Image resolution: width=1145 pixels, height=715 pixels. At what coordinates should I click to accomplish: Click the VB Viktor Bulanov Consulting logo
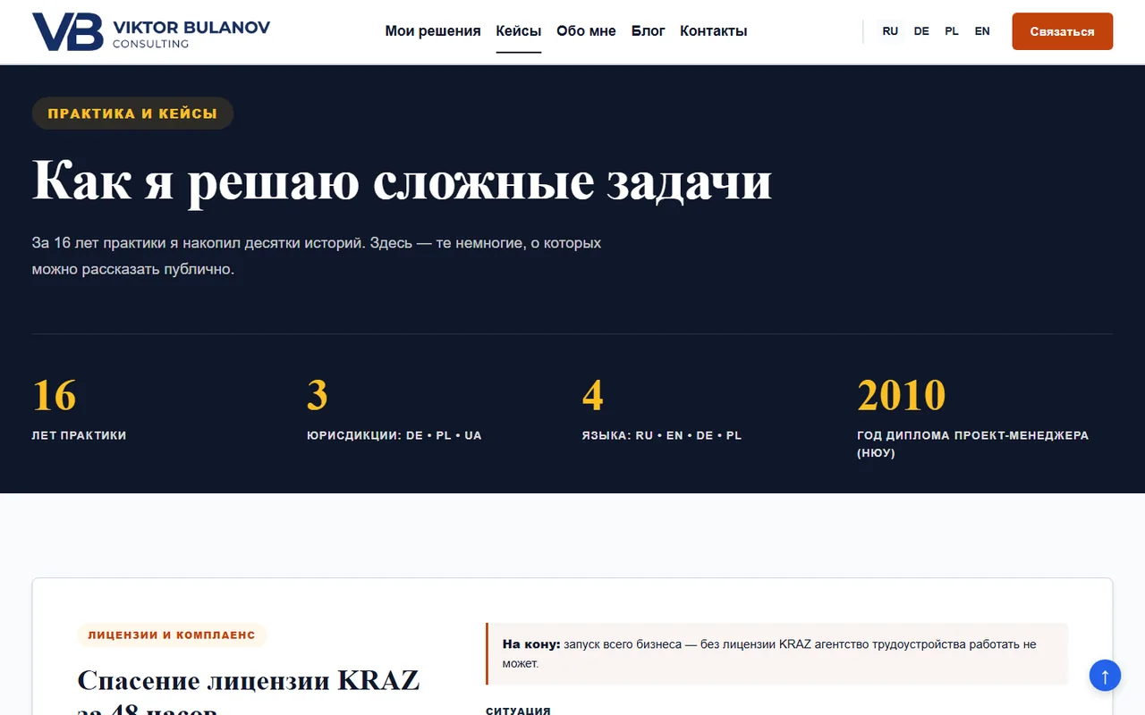(150, 31)
